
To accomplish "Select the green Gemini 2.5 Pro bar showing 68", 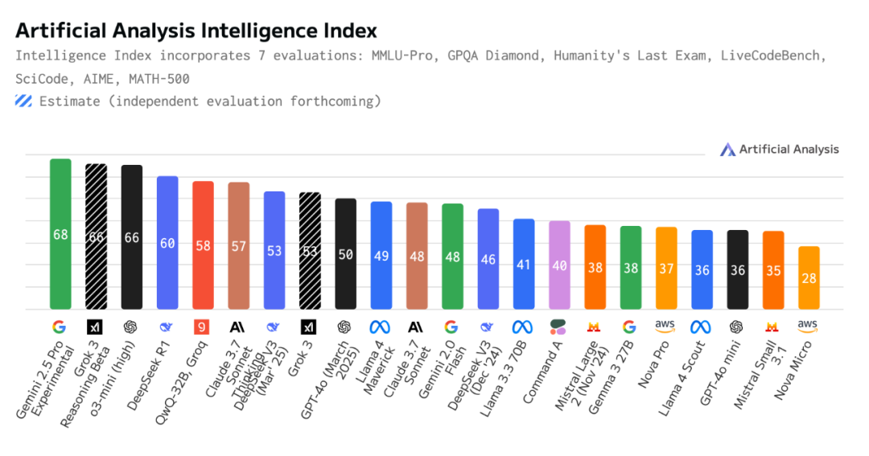I will [60, 234].
